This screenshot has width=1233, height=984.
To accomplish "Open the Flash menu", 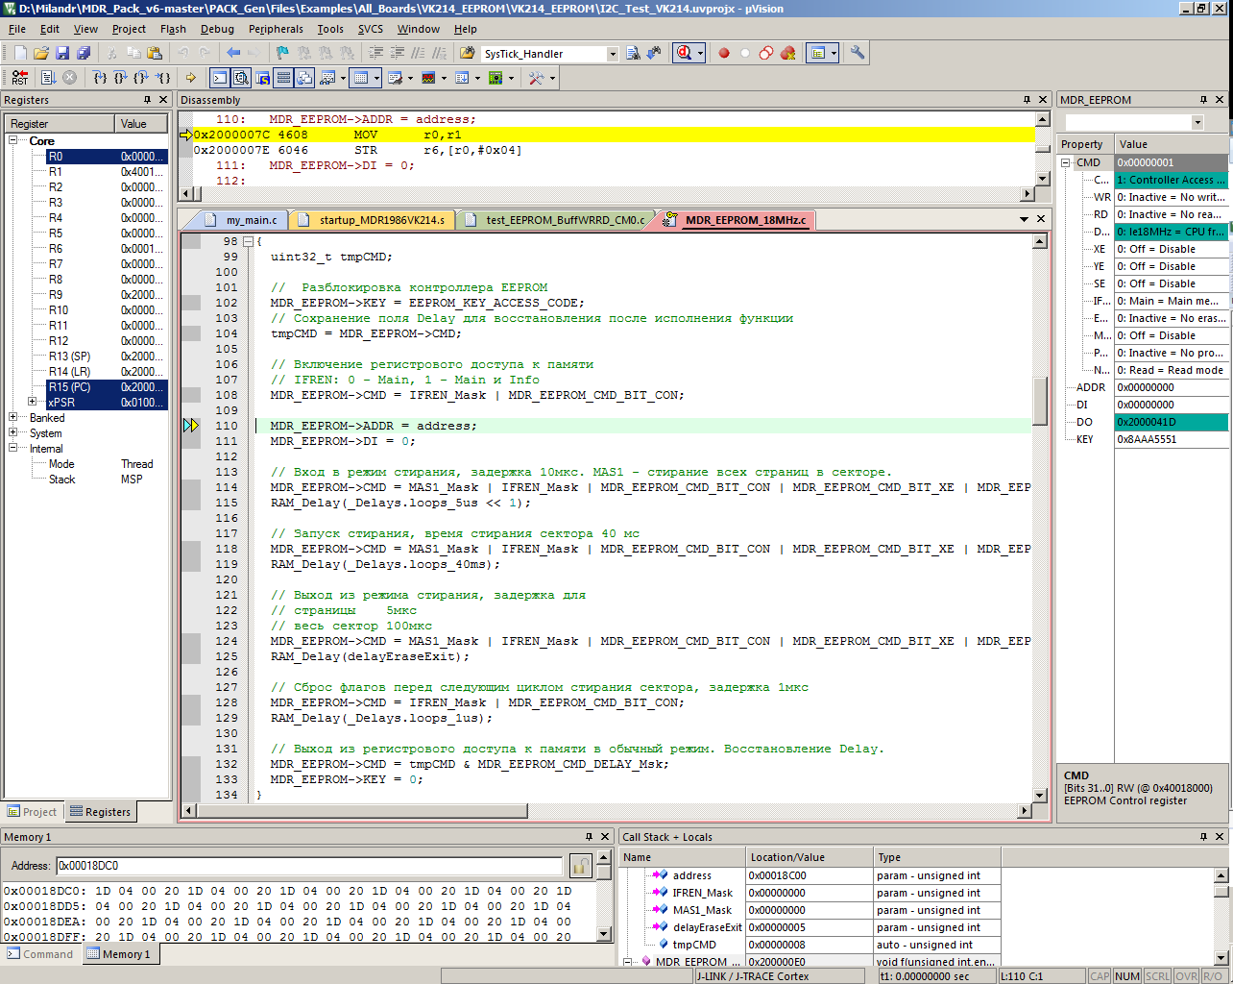I will (173, 29).
